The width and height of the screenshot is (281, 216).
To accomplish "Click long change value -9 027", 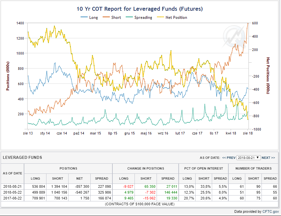I will click(x=128, y=186).
